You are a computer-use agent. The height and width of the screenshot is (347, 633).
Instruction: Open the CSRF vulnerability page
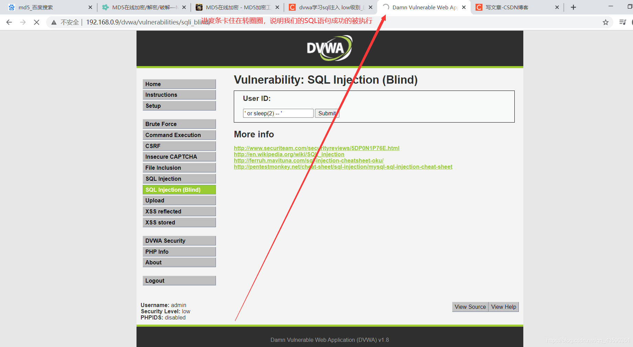(179, 146)
